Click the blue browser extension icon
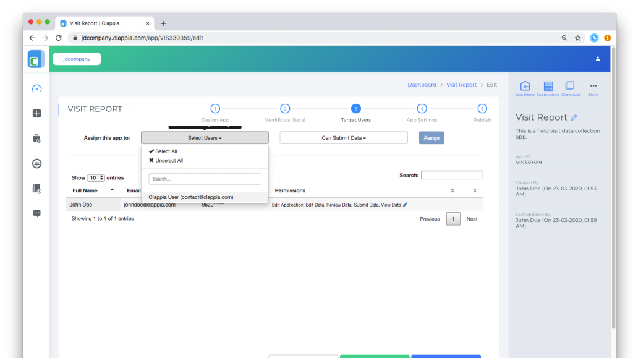The height and width of the screenshot is (358, 633). tap(594, 38)
